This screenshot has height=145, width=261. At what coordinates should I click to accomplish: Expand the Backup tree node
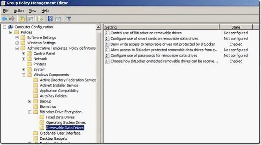30,102
